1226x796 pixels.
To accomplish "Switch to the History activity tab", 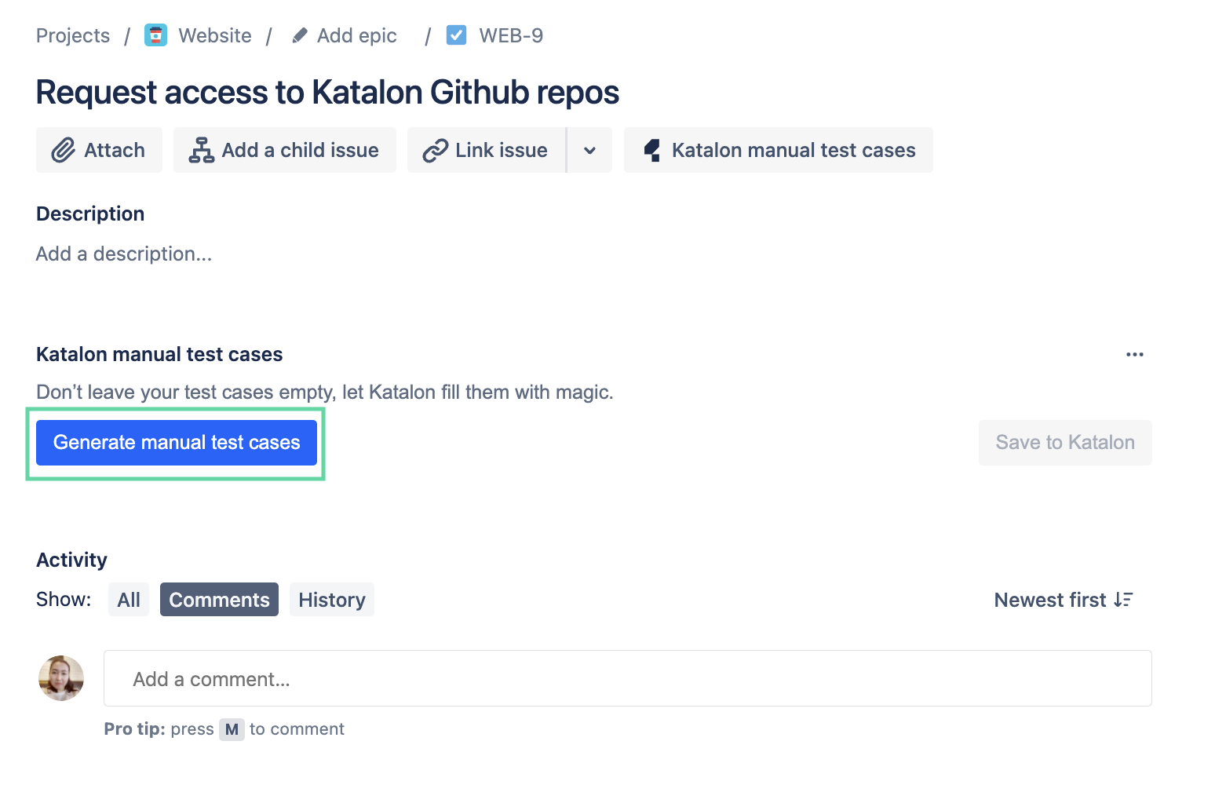I will 332,600.
